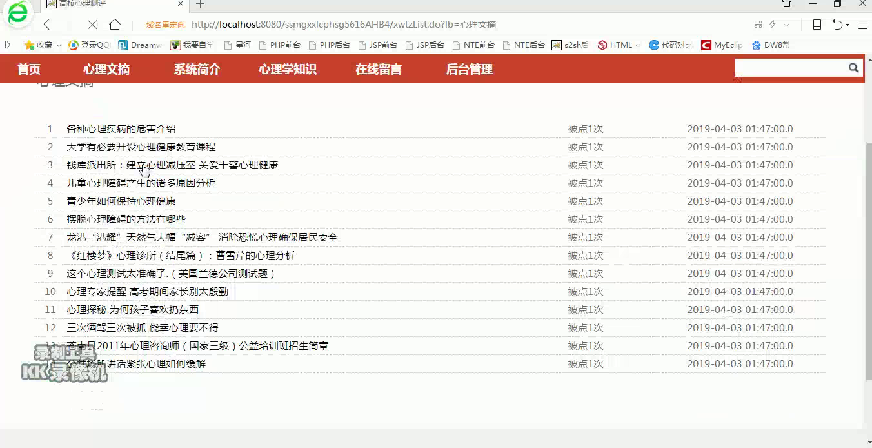Expand the restore arrow's small dropdown triangle

pos(847,25)
